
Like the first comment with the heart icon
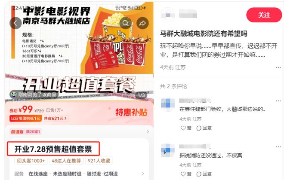click(x=183, y=128)
